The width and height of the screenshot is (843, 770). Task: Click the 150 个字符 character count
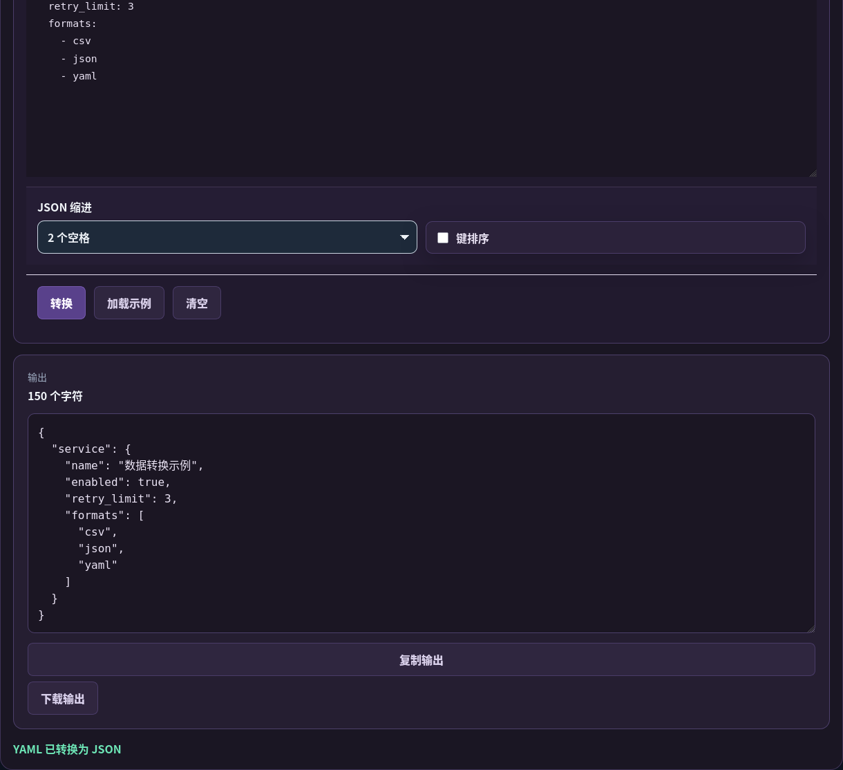(55, 396)
